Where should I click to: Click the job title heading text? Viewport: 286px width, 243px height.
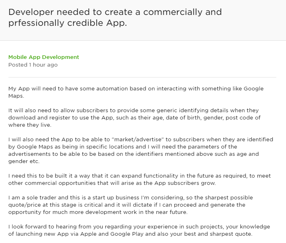coord(115,17)
